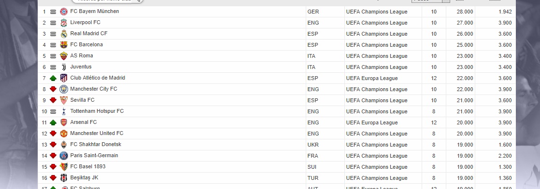The image size is (540, 189).
Task: Click the Paris Saint-Germain crest icon
Action: point(64,156)
